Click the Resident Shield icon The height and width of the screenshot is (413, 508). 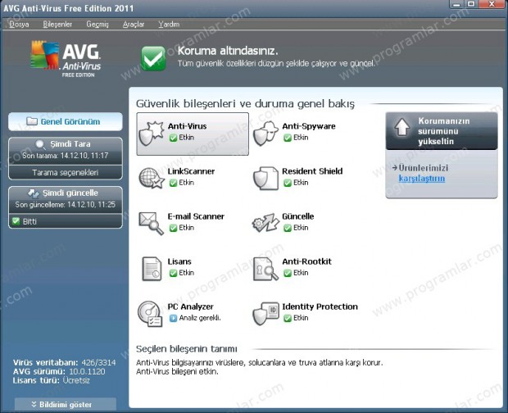(265, 179)
